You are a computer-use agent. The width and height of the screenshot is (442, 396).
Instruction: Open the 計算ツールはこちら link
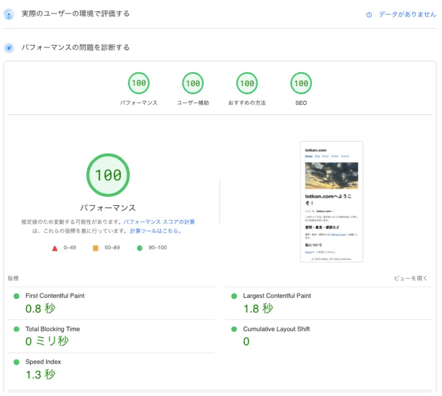pyautogui.click(x=155, y=231)
